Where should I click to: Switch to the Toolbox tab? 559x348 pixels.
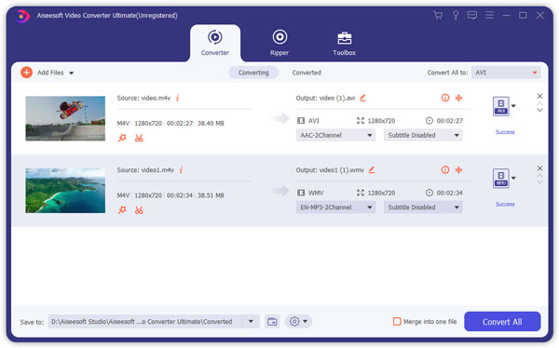(x=345, y=43)
